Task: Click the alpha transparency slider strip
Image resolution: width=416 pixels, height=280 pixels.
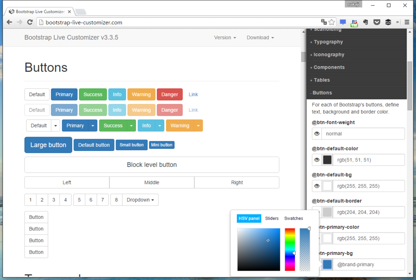Action: [x=305, y=250]
